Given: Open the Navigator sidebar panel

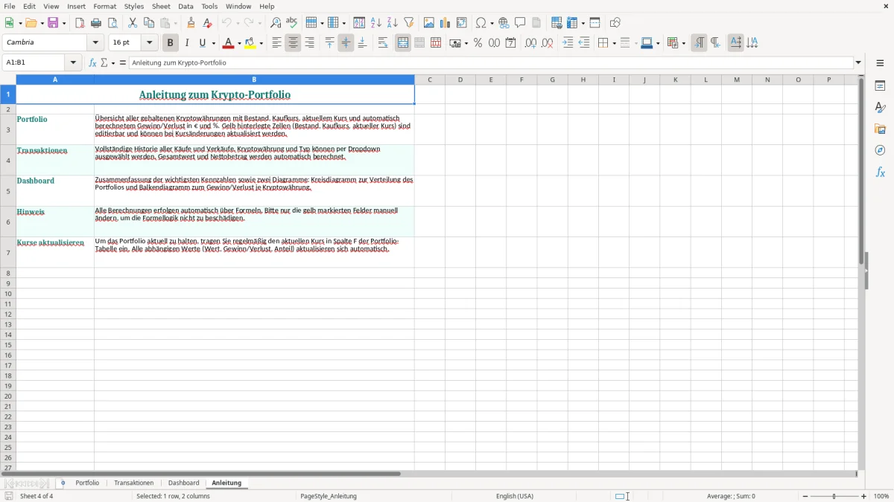Looking at the screenshot, I should 880,150.
